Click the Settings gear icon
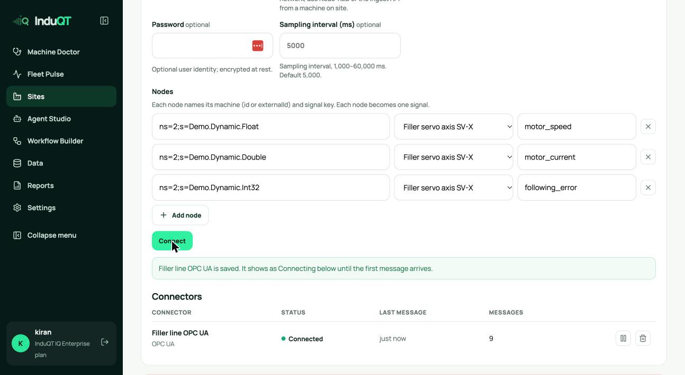The image size is (685, 375). coord(17,208)
